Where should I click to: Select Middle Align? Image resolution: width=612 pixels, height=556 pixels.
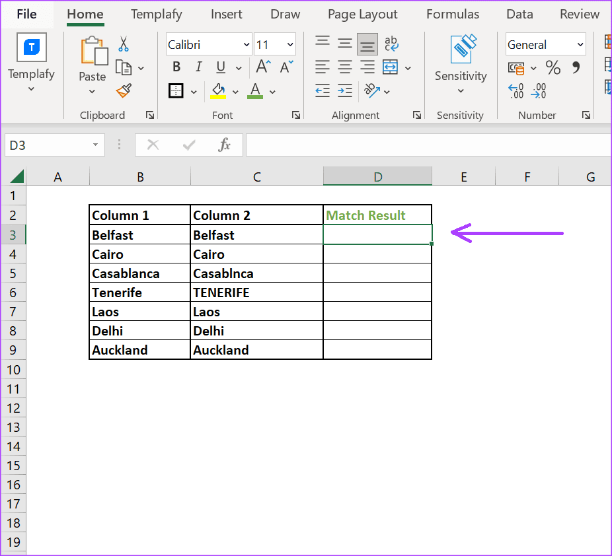pos(344,43)
